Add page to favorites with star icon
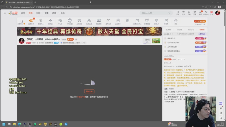The image size is (226, 127). click(206, 7)
